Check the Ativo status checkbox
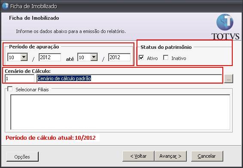The image size is (243, 168). pyautogui.click(x=141, y=58)
